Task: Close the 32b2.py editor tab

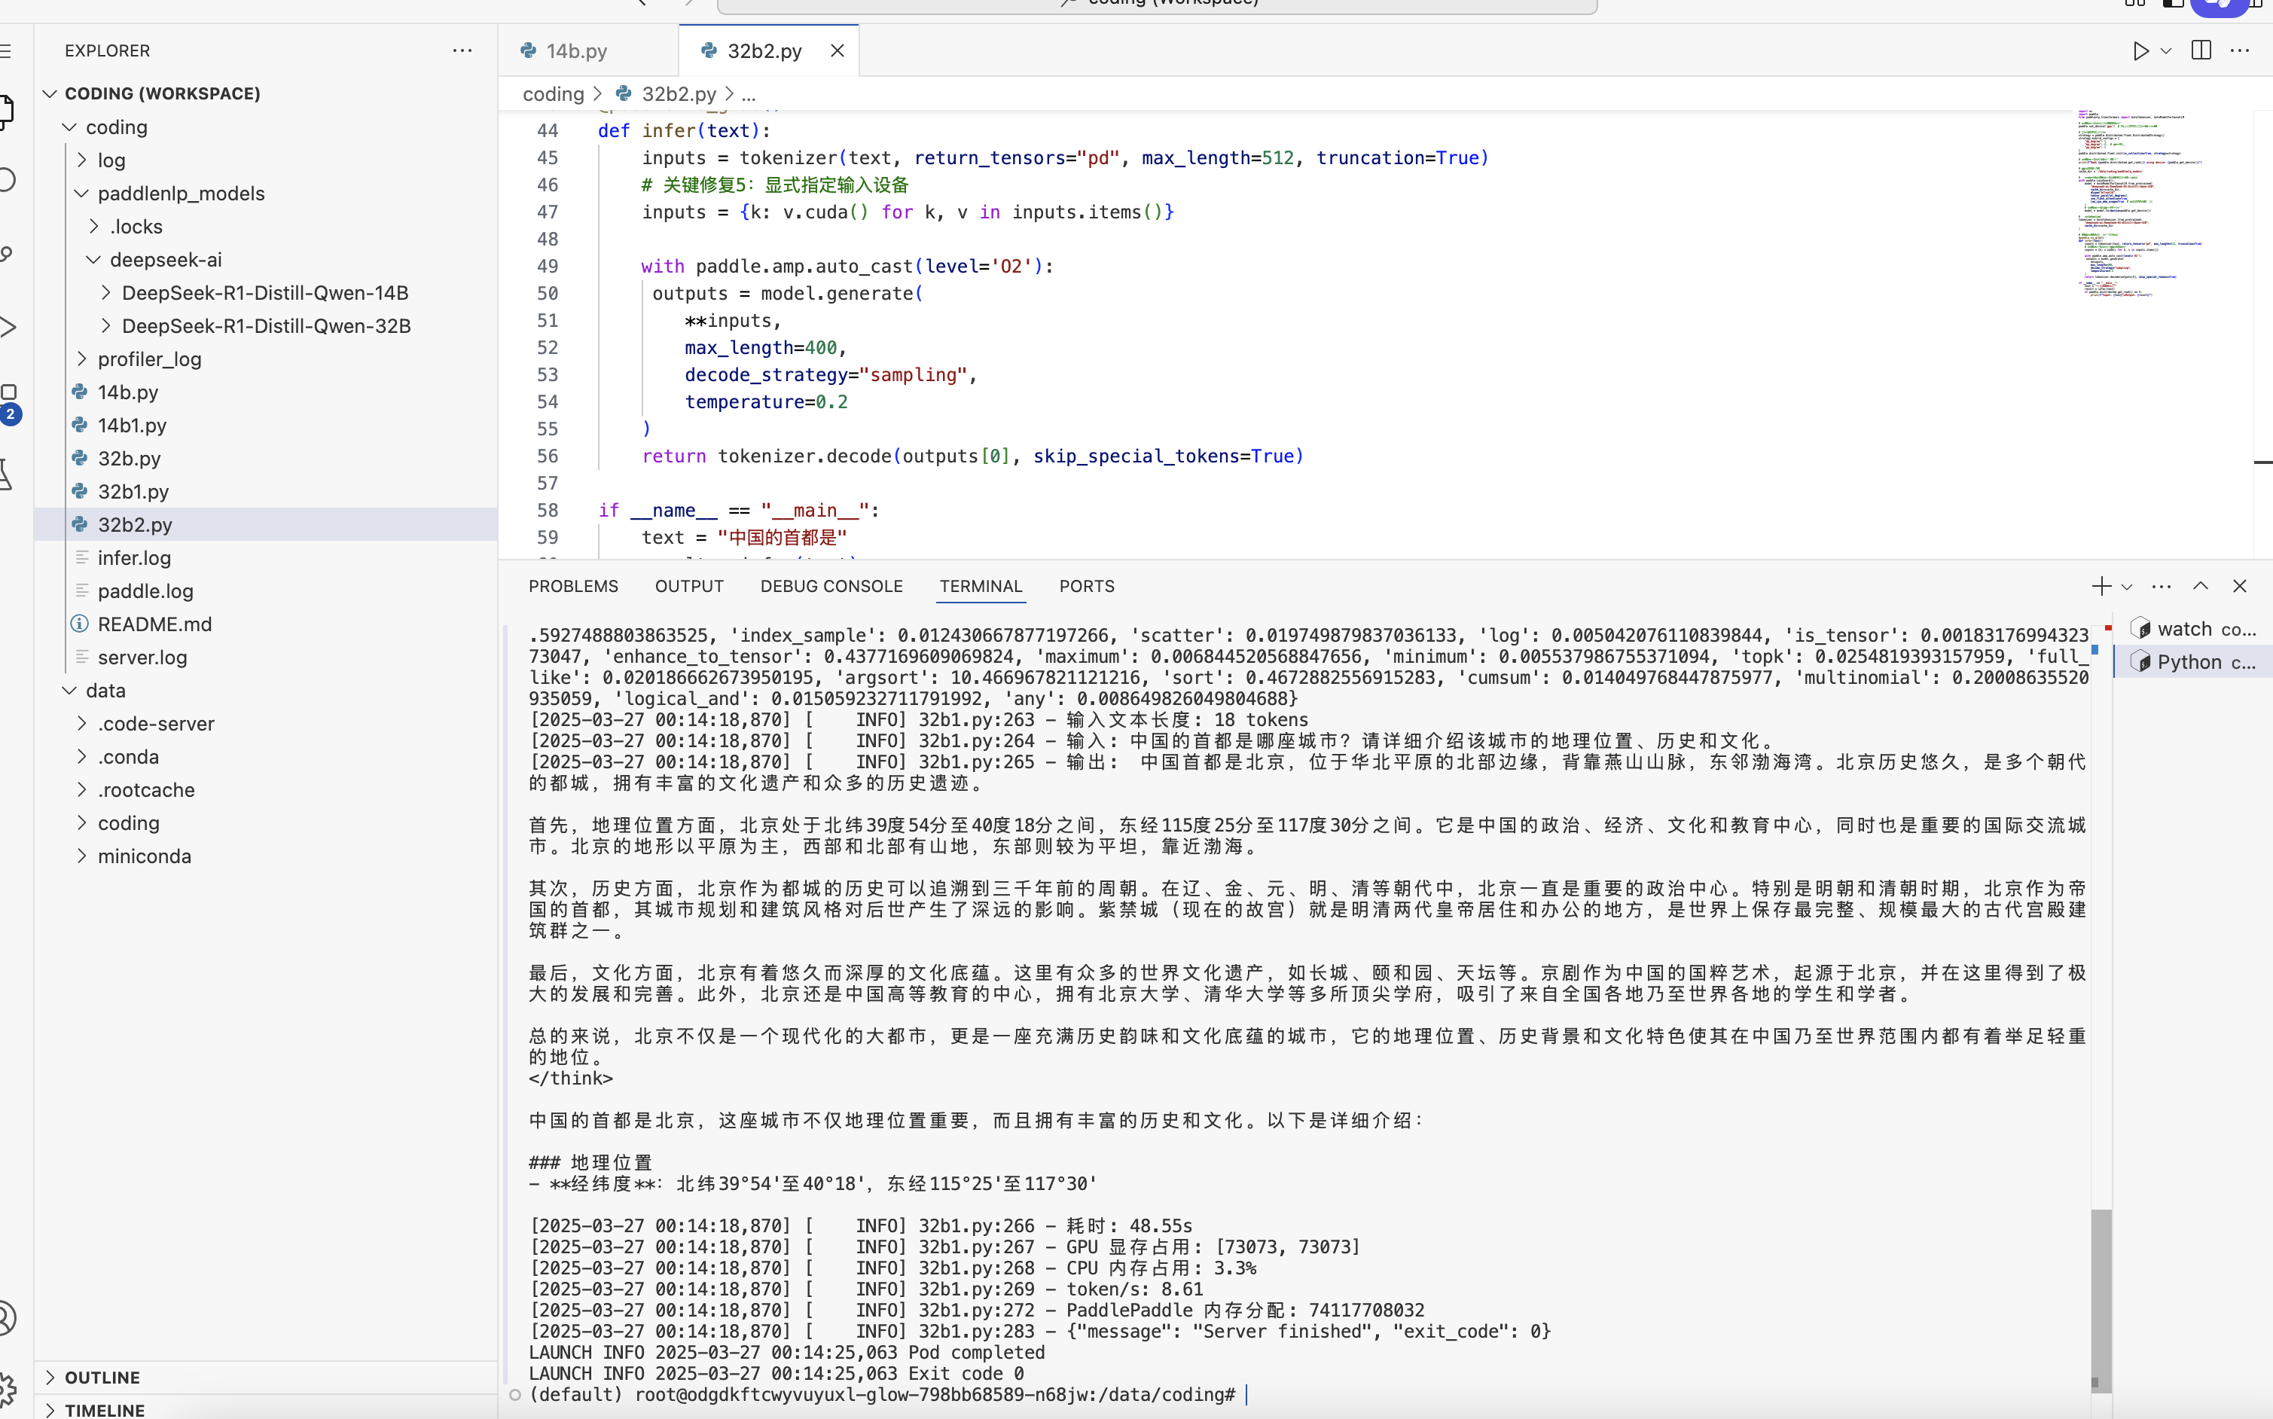Action: point(838,50)
